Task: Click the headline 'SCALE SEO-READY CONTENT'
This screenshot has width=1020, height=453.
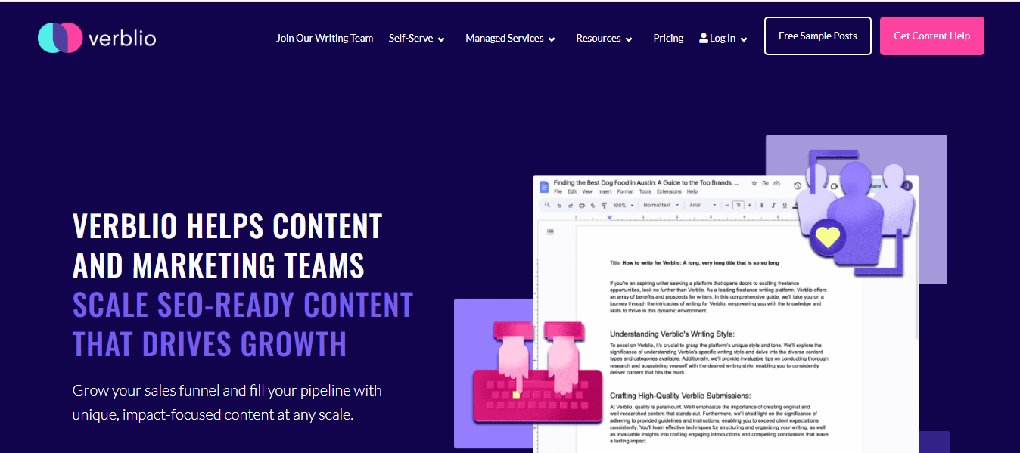Action: (x=243, y=304)
